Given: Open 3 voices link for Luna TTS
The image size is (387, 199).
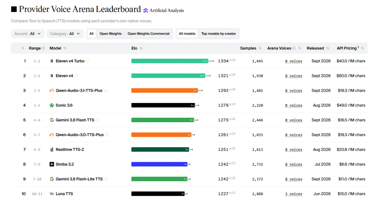Looking at the screenshot, I should pyautogui.click(x=294, y=194).
